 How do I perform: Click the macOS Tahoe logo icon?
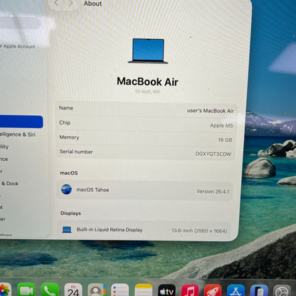pyautogui.click(x=66, y=189)
